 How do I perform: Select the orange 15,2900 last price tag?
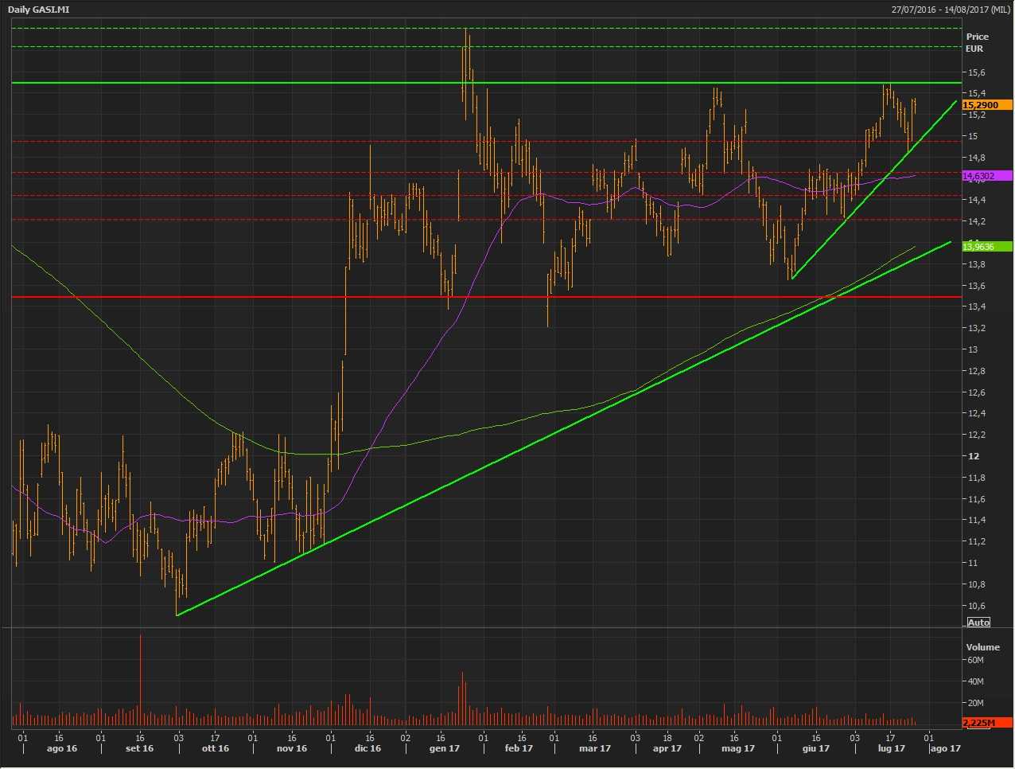[x=986, y=105]
